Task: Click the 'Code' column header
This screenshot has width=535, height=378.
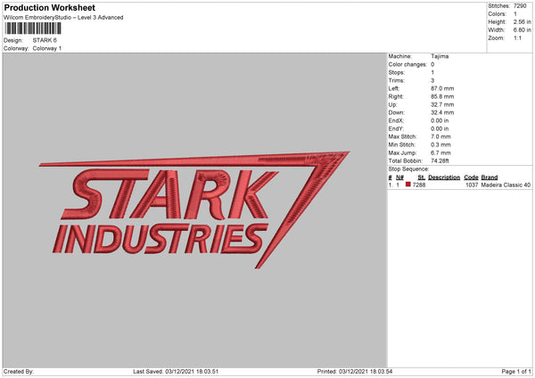Action: tap(471, 177)
